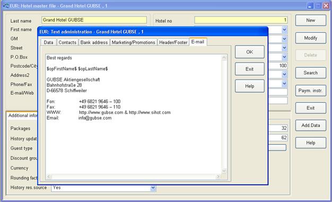Click Exit in the Hotel master file button column

311,108
